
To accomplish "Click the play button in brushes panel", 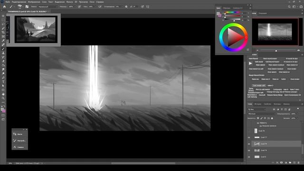I will (x=250, y=63).
